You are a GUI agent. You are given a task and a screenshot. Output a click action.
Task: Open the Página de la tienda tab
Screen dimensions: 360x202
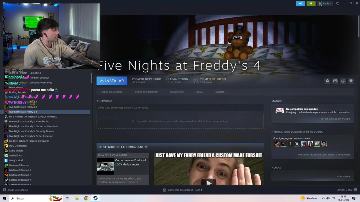click(x=111, y=92)
